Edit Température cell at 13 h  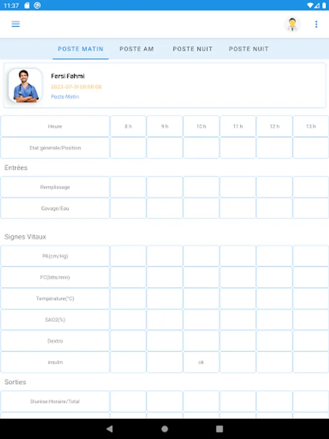click(311, 299)
